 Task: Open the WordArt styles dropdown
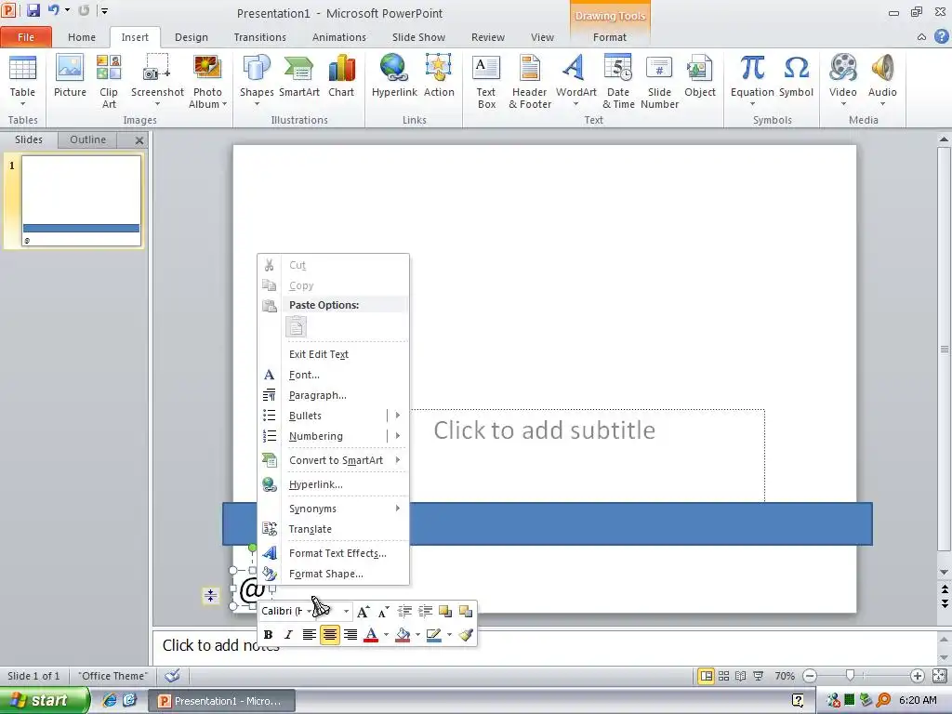coord(575,104)
